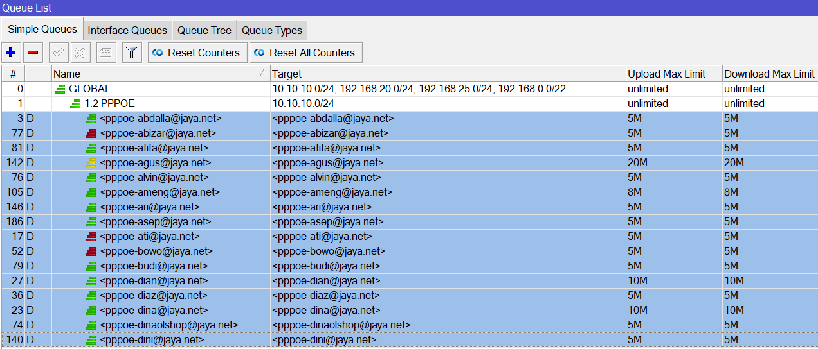
Task: Switch to the Interface Queues tab
Action: point(127,30)
